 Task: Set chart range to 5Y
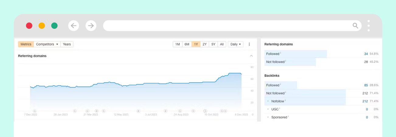click(214, 44)
